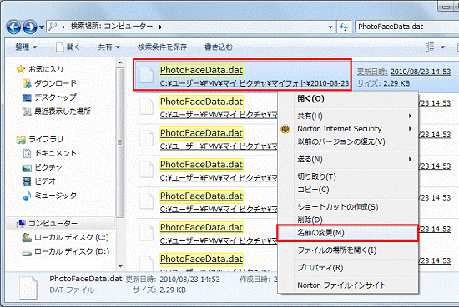This screenshot has width=459, height=307.
Task: Click the DAT file icon in details pane
Action: [x=28, y=287]
